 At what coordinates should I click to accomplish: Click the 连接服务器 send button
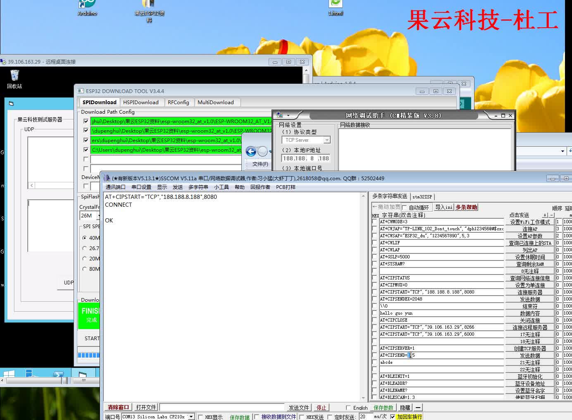[x=530, y=292]
